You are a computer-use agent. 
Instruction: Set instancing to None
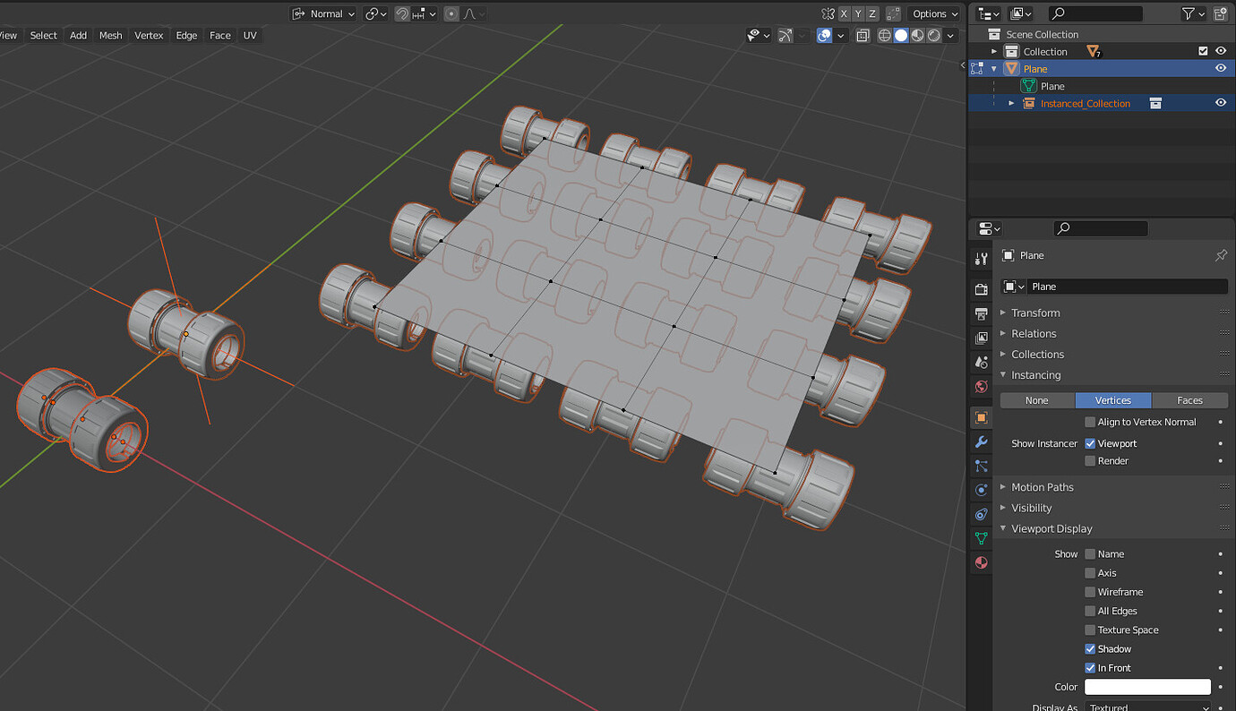coord(1036,400)
